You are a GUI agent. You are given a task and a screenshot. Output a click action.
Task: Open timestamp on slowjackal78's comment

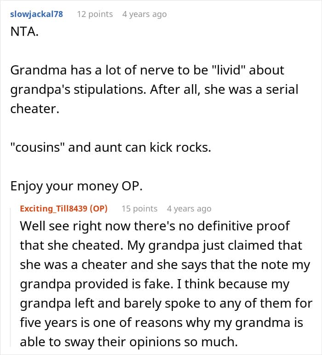144,14
